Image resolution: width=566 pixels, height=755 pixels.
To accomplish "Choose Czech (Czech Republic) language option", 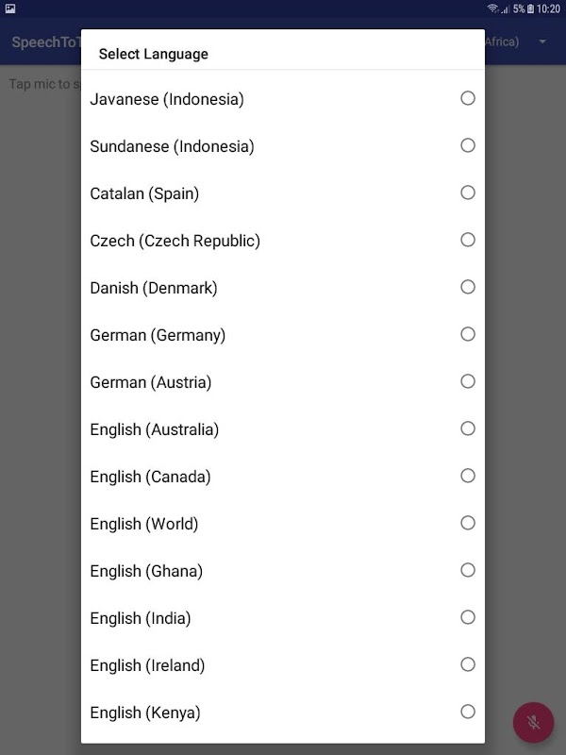I will tap(175, 241).
